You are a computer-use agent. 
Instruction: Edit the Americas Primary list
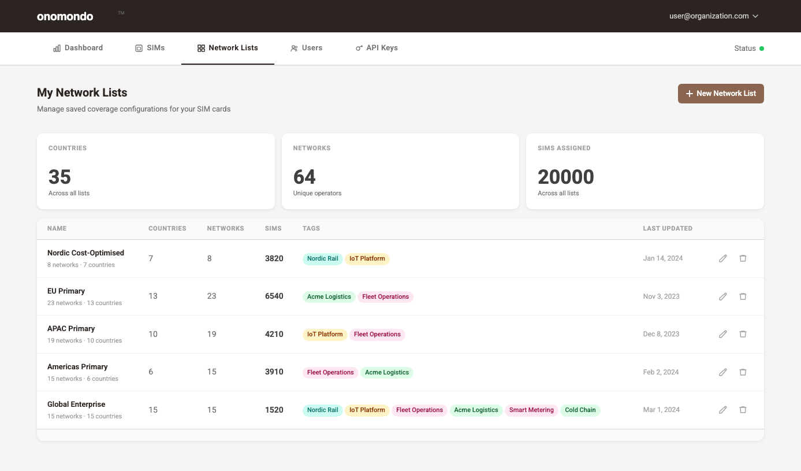click(722, 372)
